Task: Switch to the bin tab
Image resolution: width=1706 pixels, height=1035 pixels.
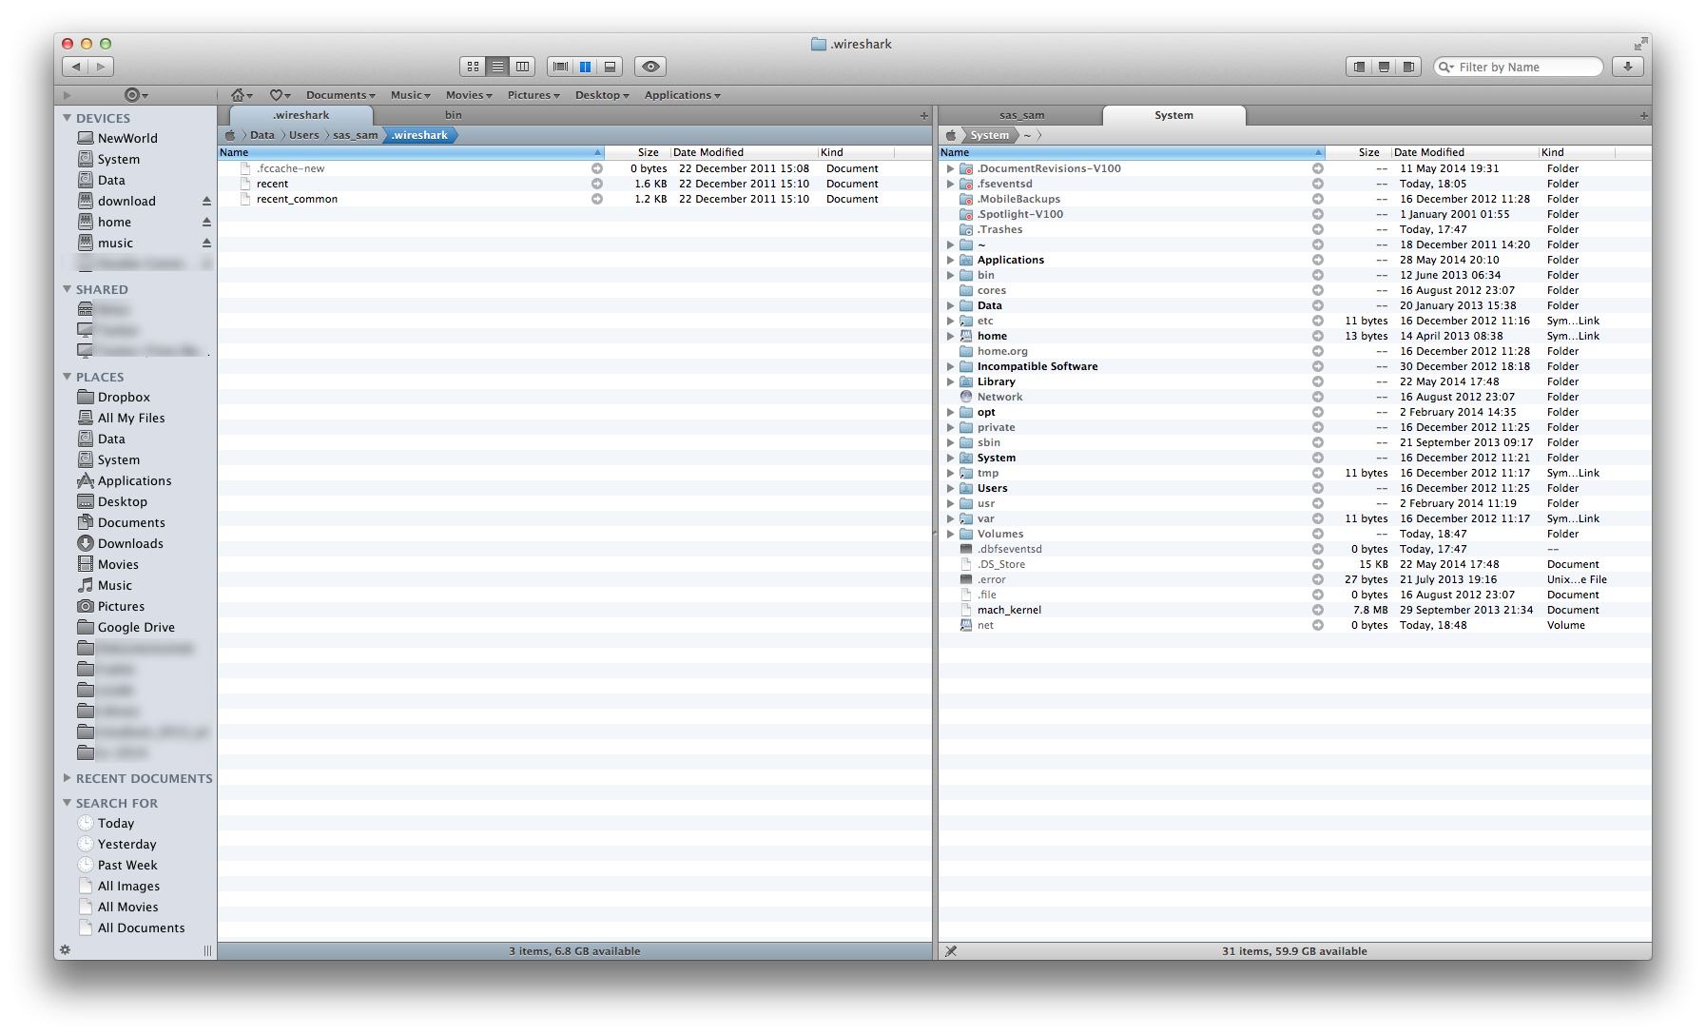Action: [454, 115]
